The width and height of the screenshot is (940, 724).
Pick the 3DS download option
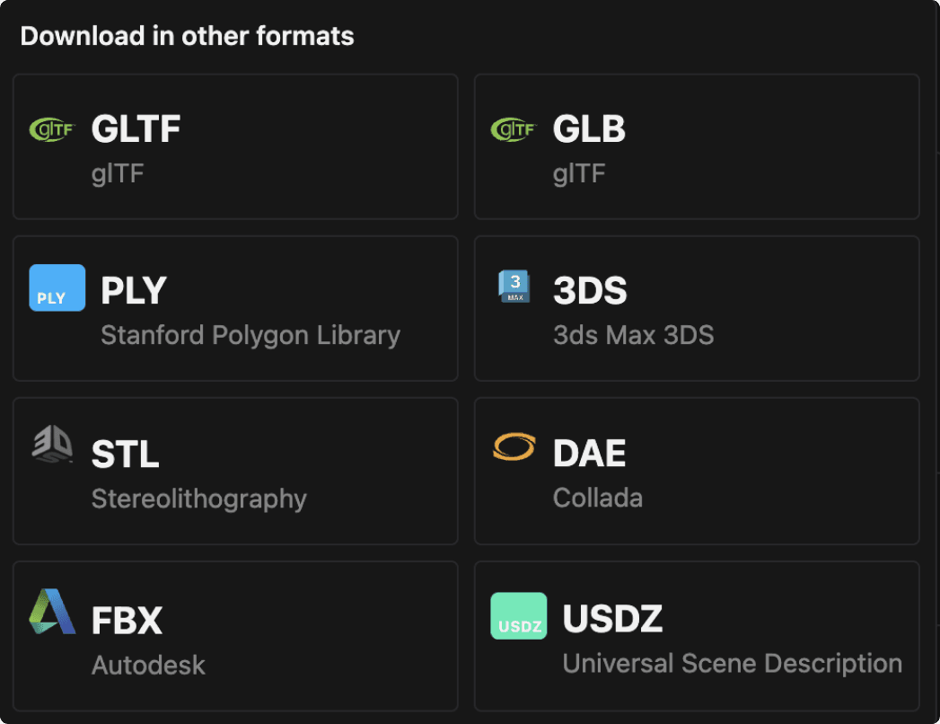(697, 308)
